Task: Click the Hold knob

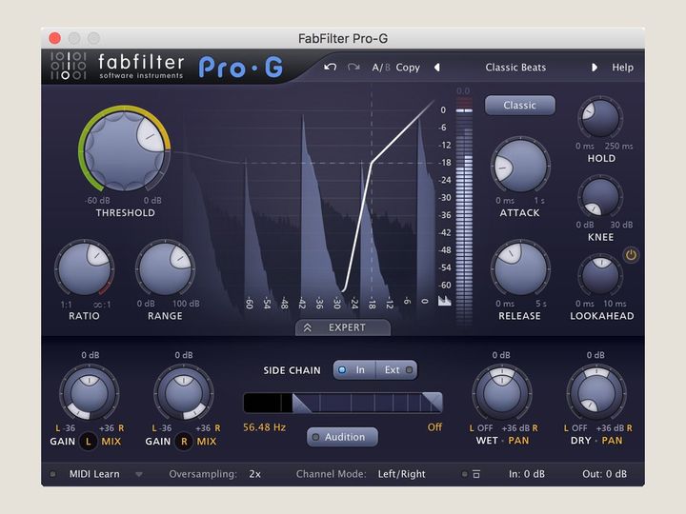Action: click(x=600, y=118)
